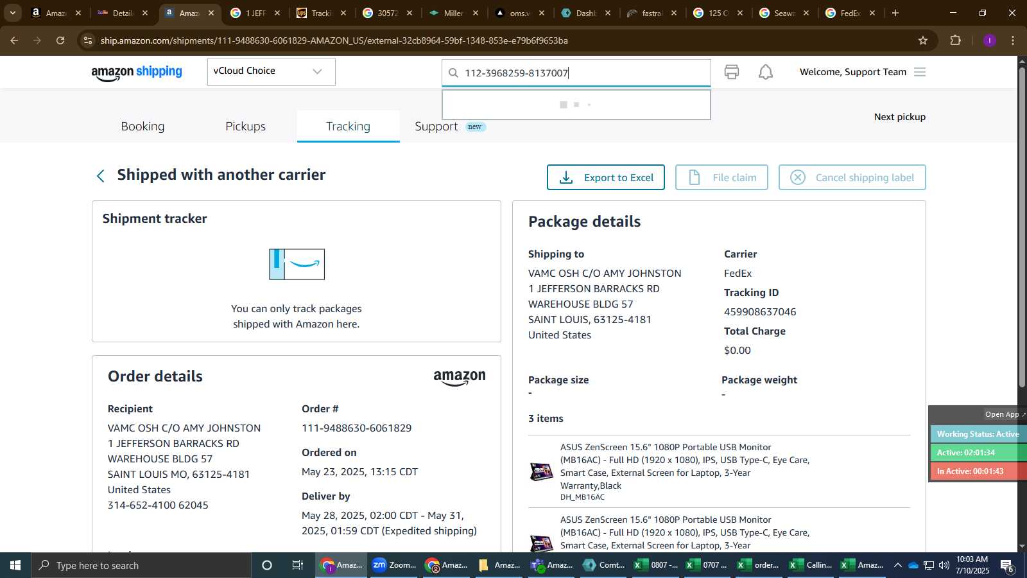Open Task View in the taskbar
The height and width of the screenshot is (578, 1027).
(x=298, y=565)
